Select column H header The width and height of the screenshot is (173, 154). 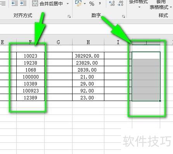[x=88, y=42]
